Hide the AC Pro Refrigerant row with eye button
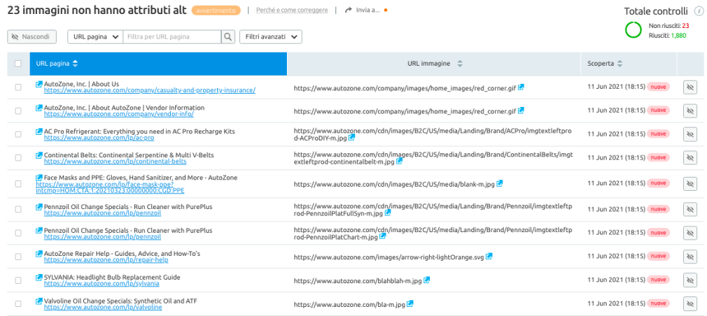This screenshot has width=707, height=316. click(x=690, y=134)
